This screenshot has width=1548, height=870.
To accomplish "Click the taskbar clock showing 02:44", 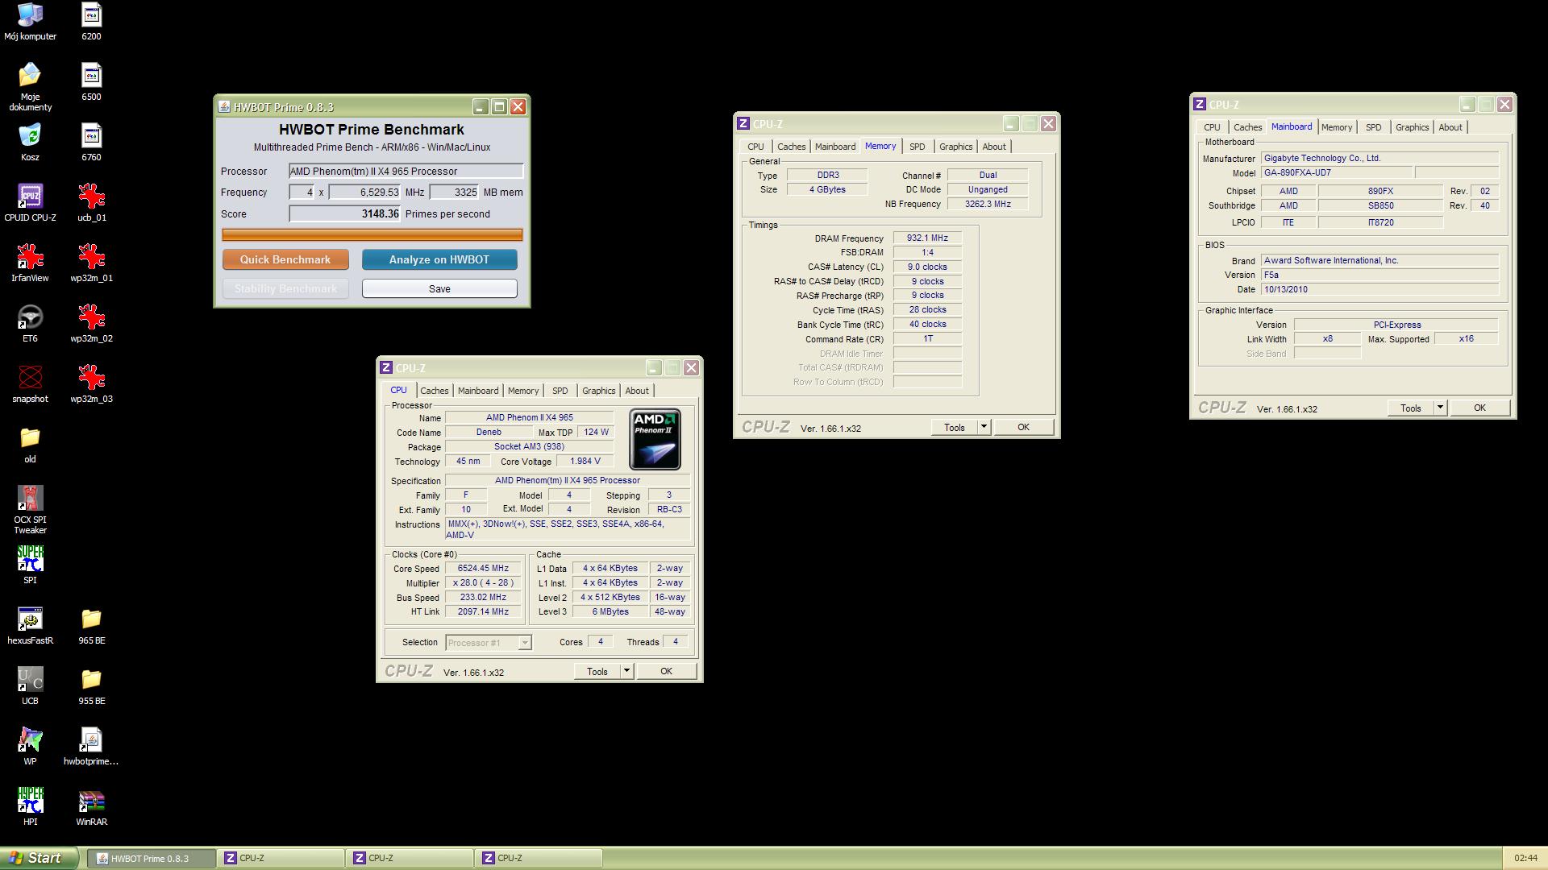I will click(x=1525, y=858).
